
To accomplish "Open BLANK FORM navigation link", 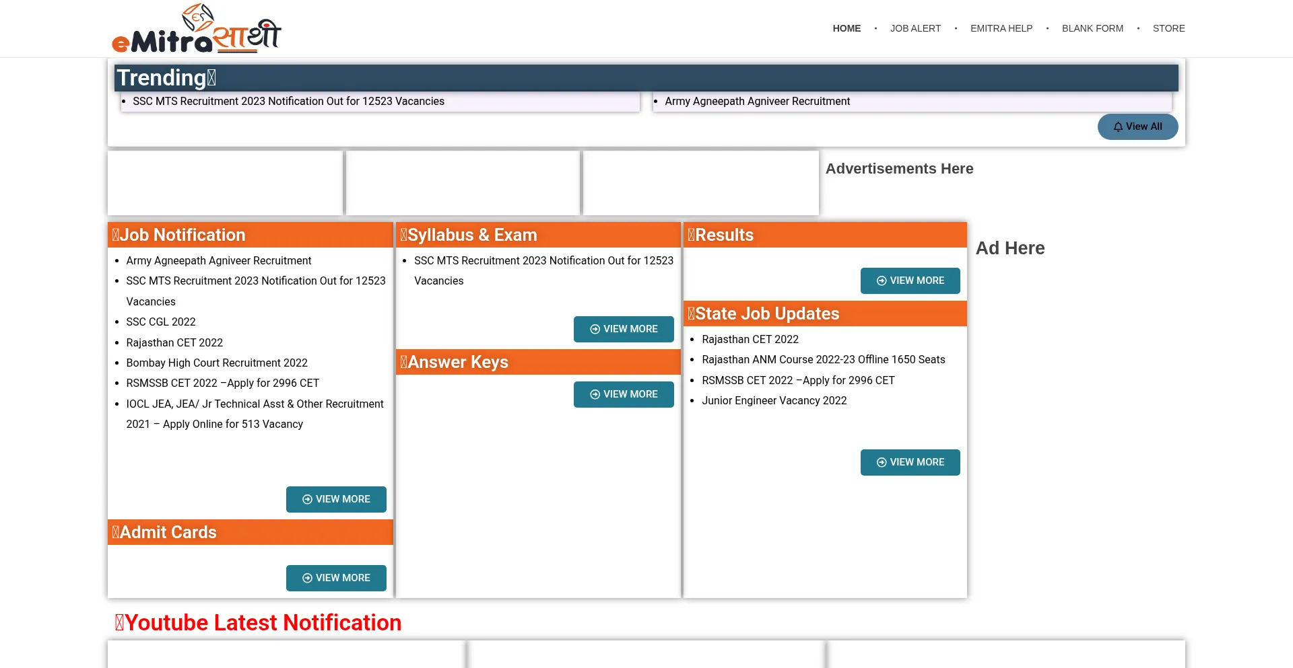I will 1092,28.
